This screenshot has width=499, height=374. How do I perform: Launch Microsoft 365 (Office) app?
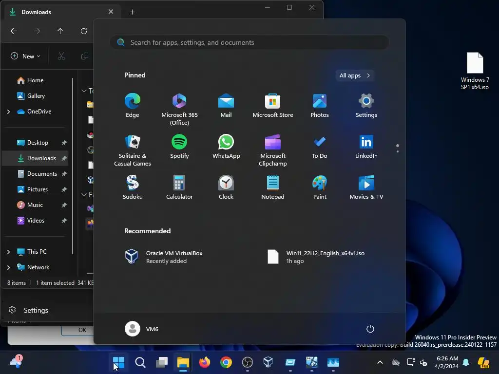tap(179, 110)
